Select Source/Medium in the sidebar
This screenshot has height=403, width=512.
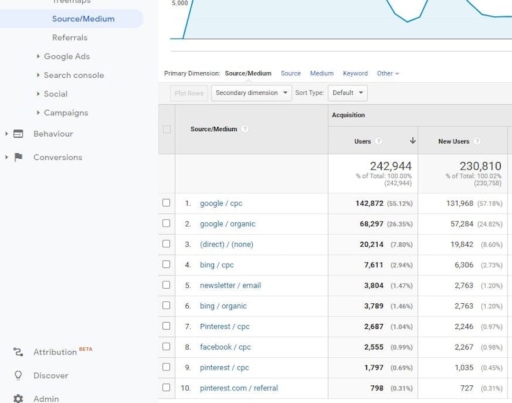[83, 19]
